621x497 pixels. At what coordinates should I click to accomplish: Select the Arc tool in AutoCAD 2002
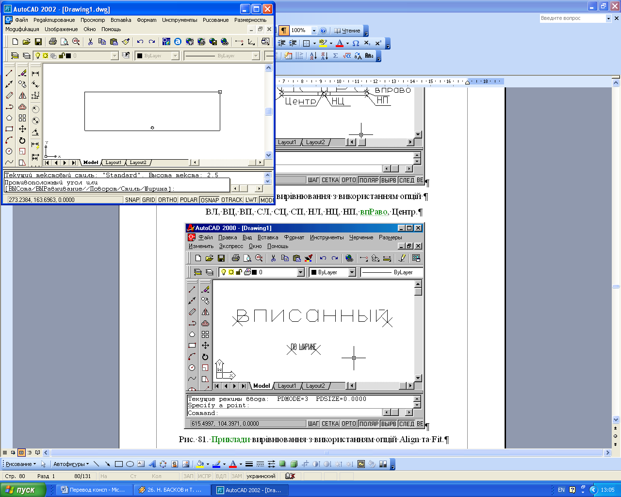click(9, 140)
